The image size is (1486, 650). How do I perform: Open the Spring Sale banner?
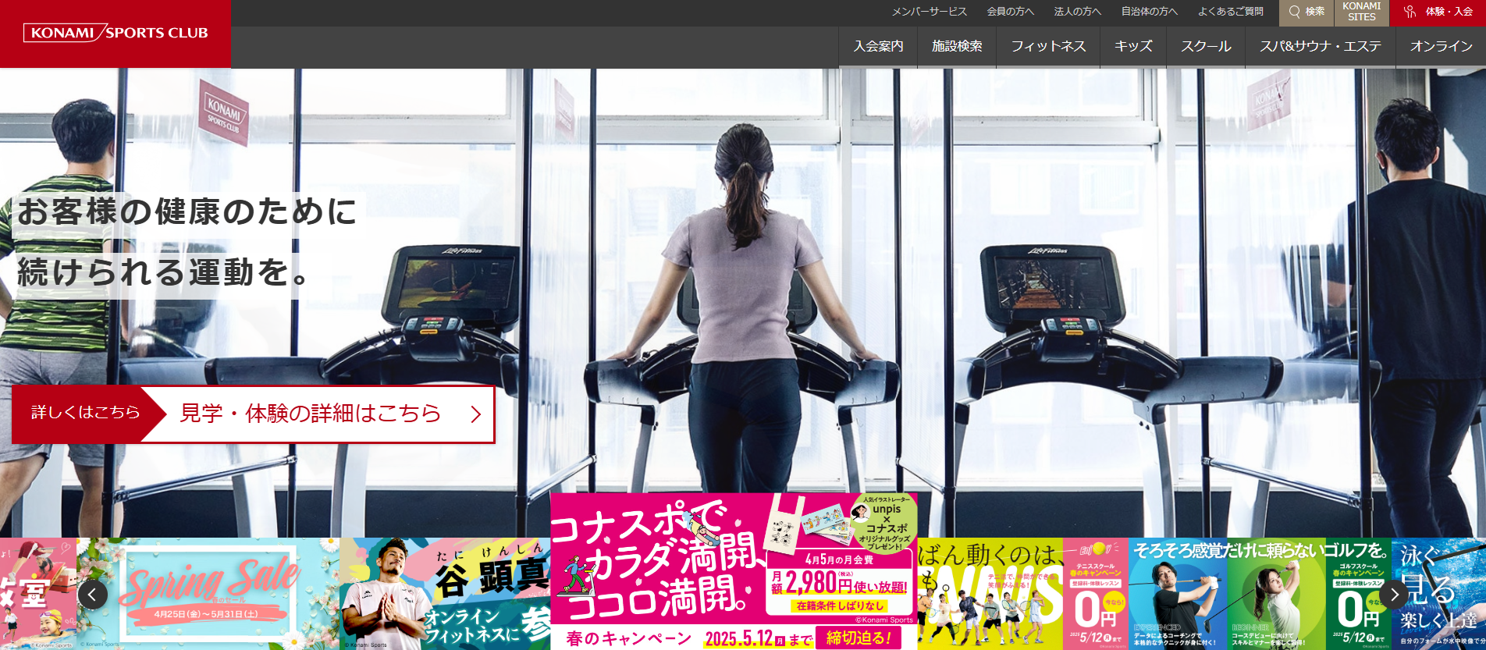(x=208, y=594)
